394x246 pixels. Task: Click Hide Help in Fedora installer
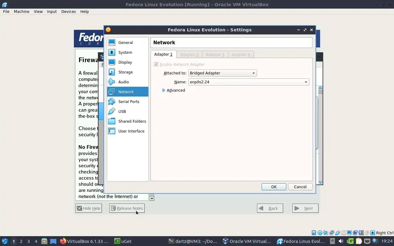(89, 208)
